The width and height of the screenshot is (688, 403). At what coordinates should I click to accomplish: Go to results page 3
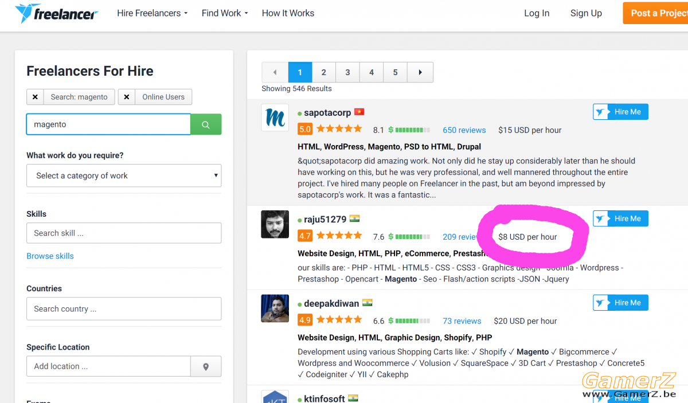(x=347, y=72)
